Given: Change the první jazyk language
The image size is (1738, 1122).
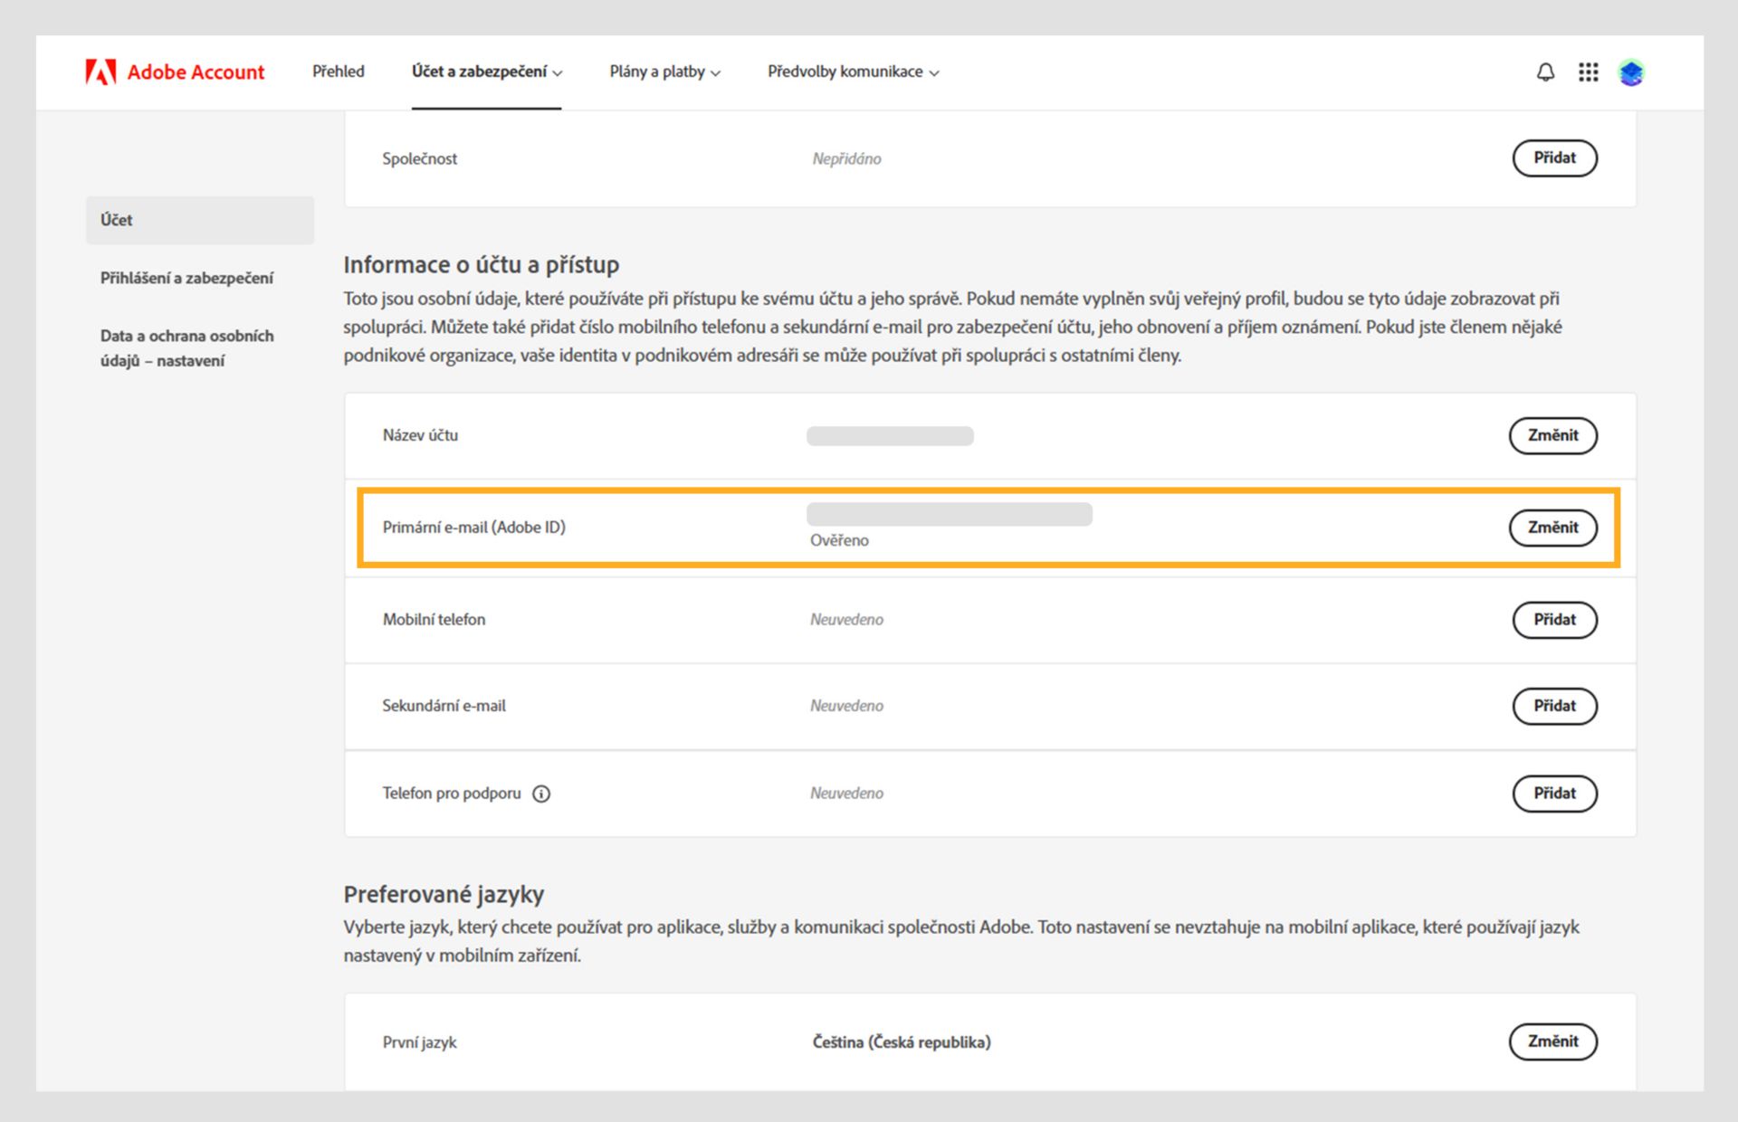Looking at the screenshot, I should click(x=1552, y=1041).
